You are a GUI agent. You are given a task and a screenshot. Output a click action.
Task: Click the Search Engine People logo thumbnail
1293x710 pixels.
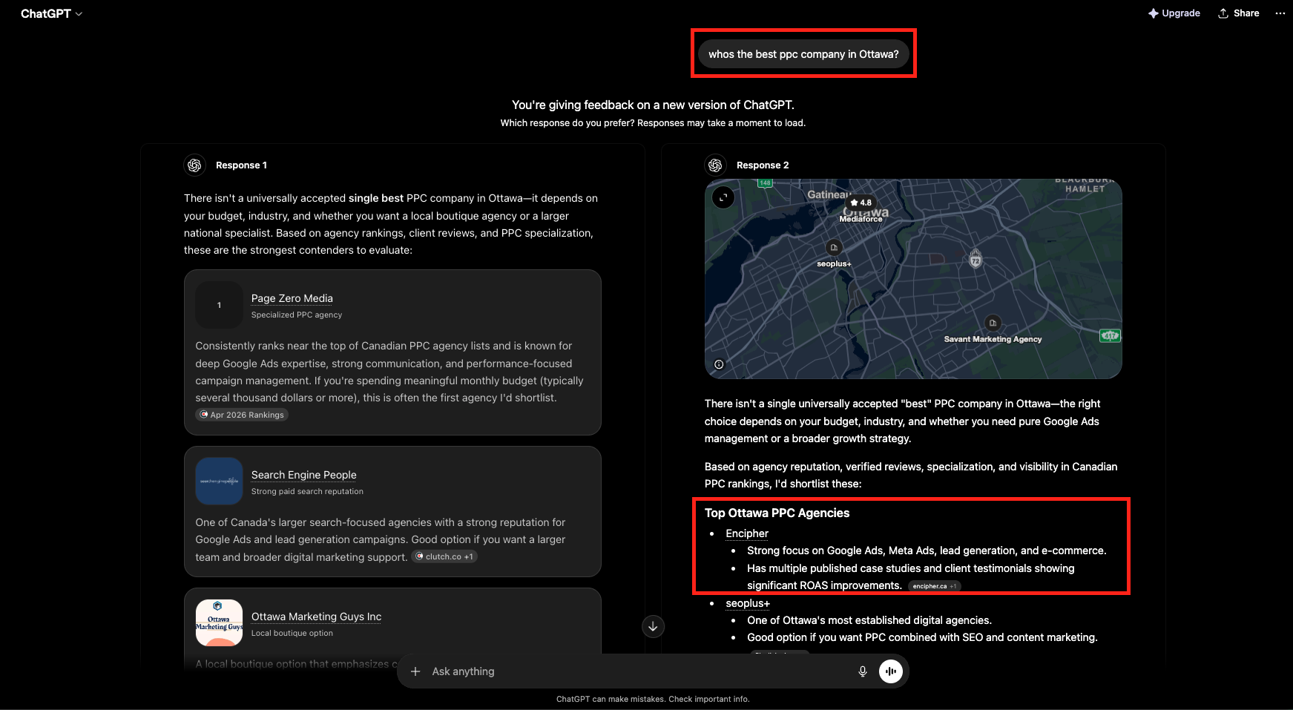[219, 481]
